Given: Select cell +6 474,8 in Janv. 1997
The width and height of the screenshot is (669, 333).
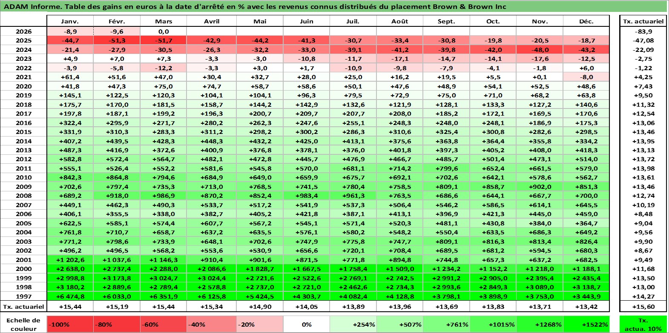Looking at the screenshot, I should (x=70, y=296).
